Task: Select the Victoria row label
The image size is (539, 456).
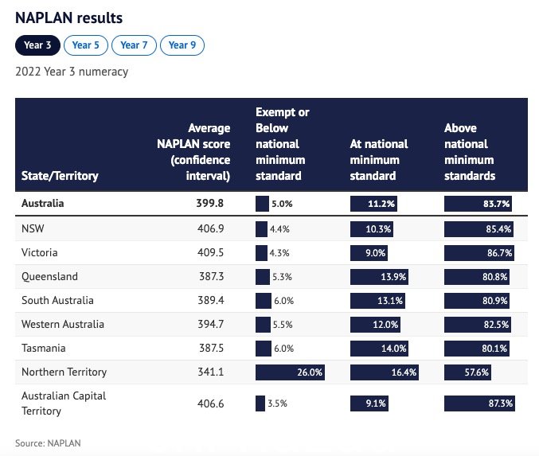Action: coord(40,252)
